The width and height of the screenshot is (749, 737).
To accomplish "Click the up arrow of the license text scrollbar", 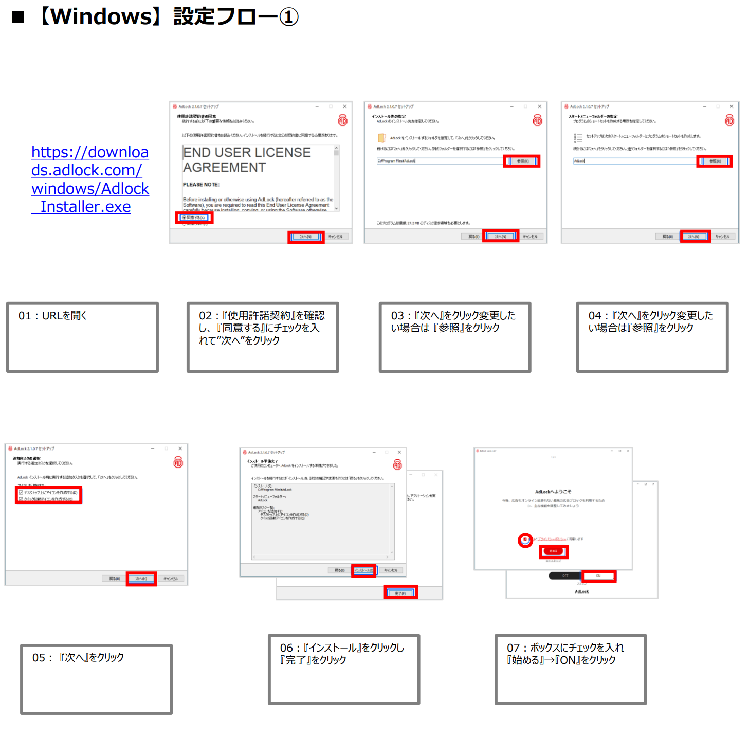I will tap(337, 148).
